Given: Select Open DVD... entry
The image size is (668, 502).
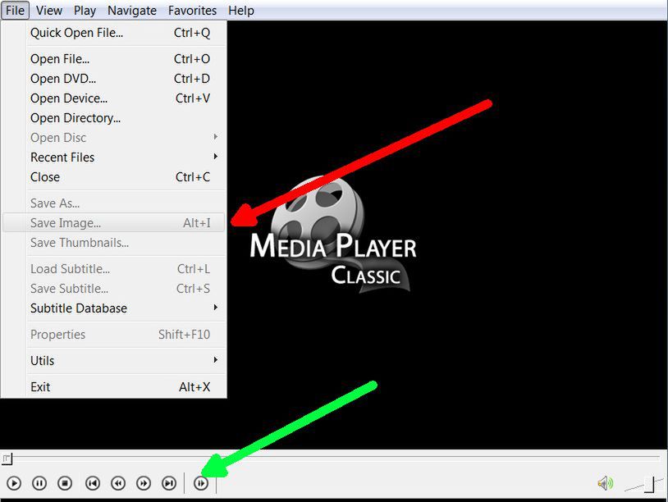Looking at the screenshot, I should pyautogui.click(x=114, y=79).
